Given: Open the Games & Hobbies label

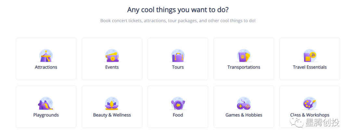Looking at the screenshot, I should point(244,115).
